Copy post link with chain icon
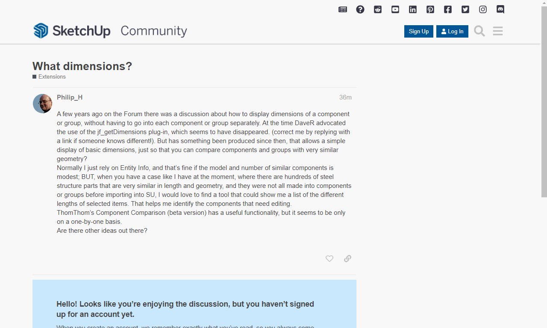This screenshot has width=547, height=328. pos(347,258)
